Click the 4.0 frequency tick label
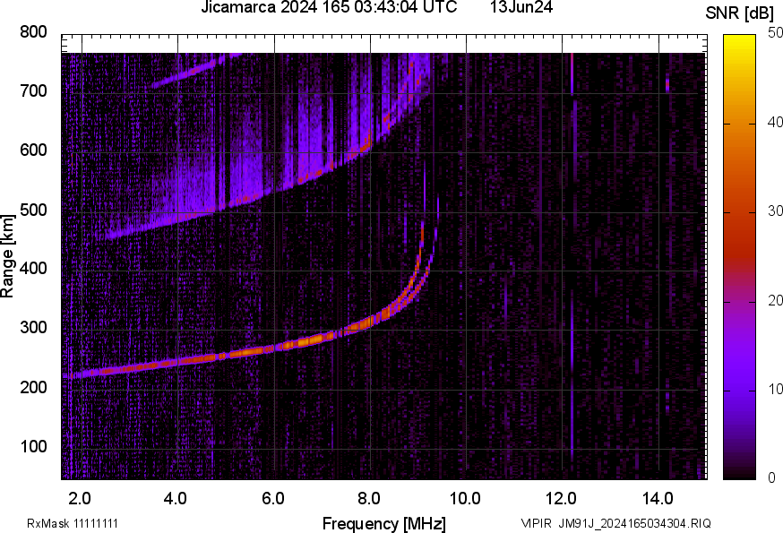The width and height of the screenshot is (783, 533). pos(176,498)
